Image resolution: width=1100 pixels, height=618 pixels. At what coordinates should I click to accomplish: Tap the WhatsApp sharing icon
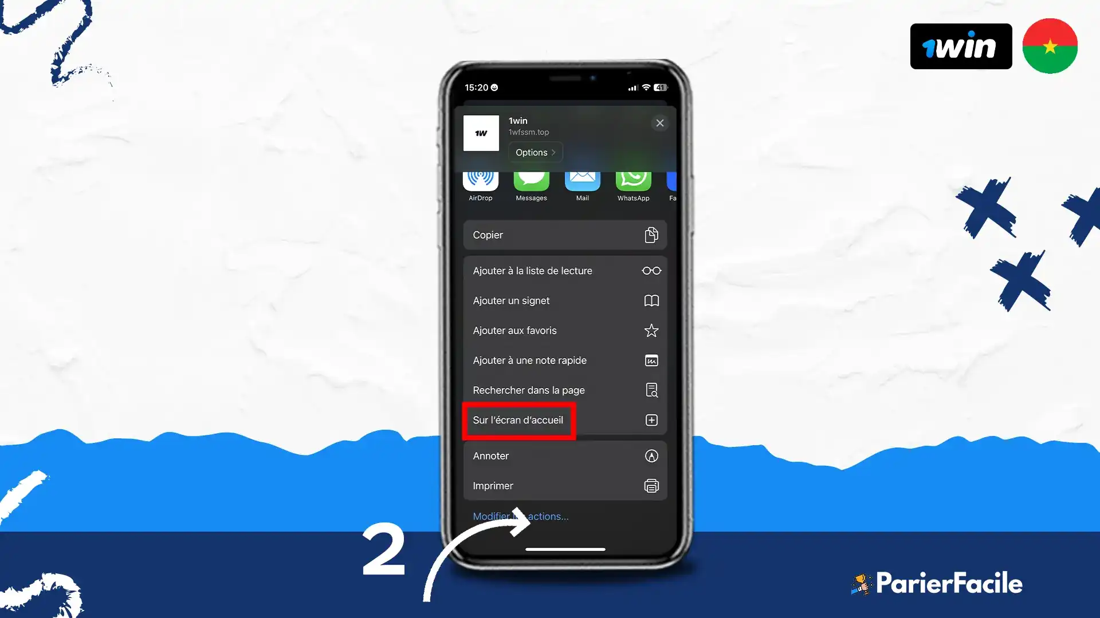[x=633, y=181]
